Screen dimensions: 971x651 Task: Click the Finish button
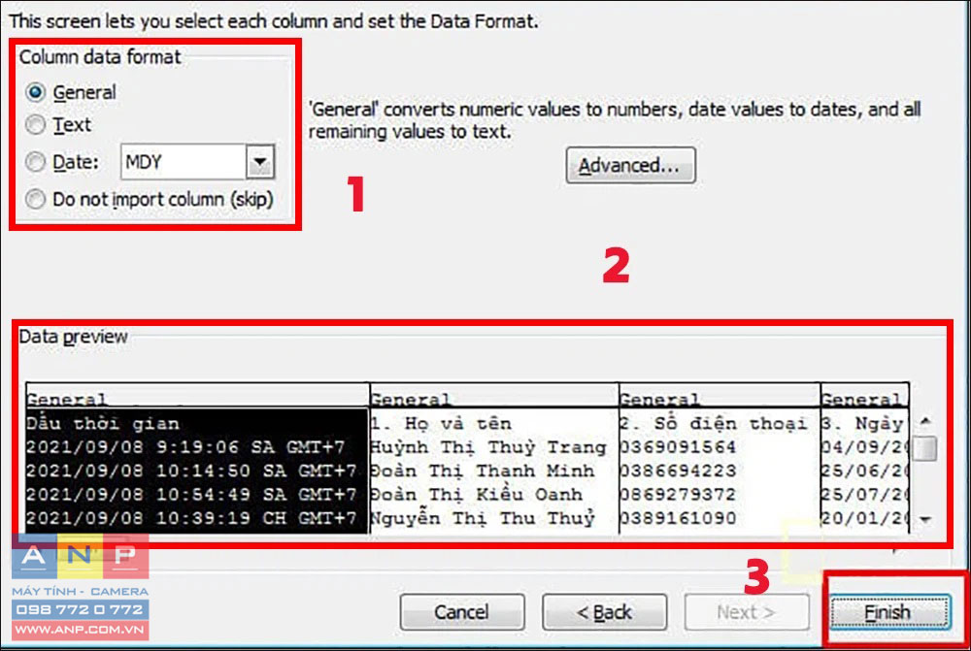click(889, 612)
